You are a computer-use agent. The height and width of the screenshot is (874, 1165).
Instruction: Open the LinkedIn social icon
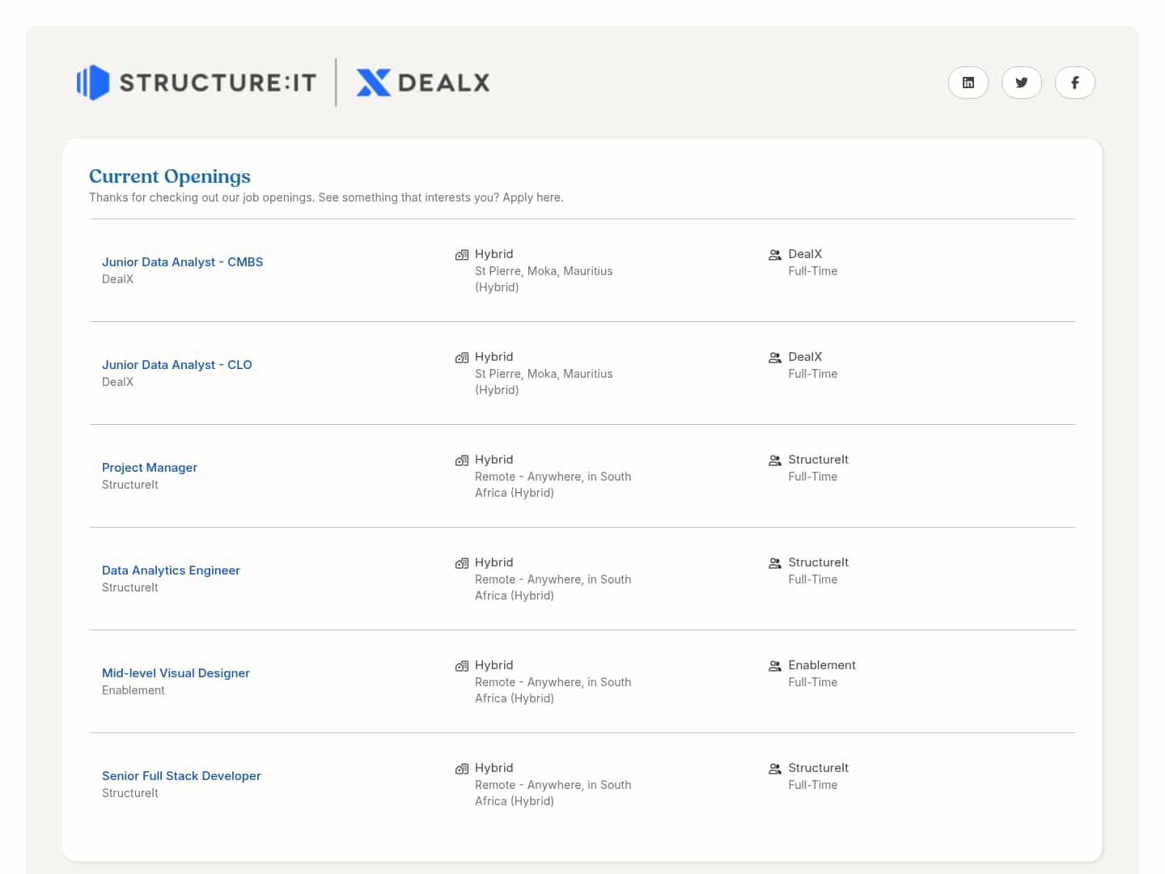pos(968,83)
